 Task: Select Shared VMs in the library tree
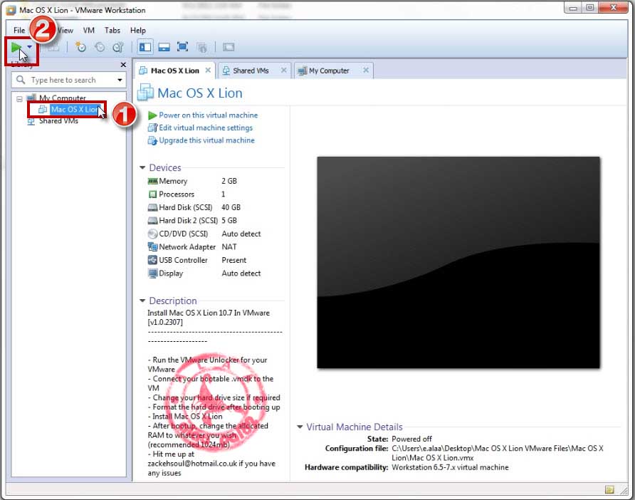[58, 121]
